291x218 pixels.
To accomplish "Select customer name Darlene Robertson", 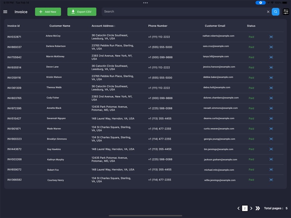I will [x=55, y=46].
